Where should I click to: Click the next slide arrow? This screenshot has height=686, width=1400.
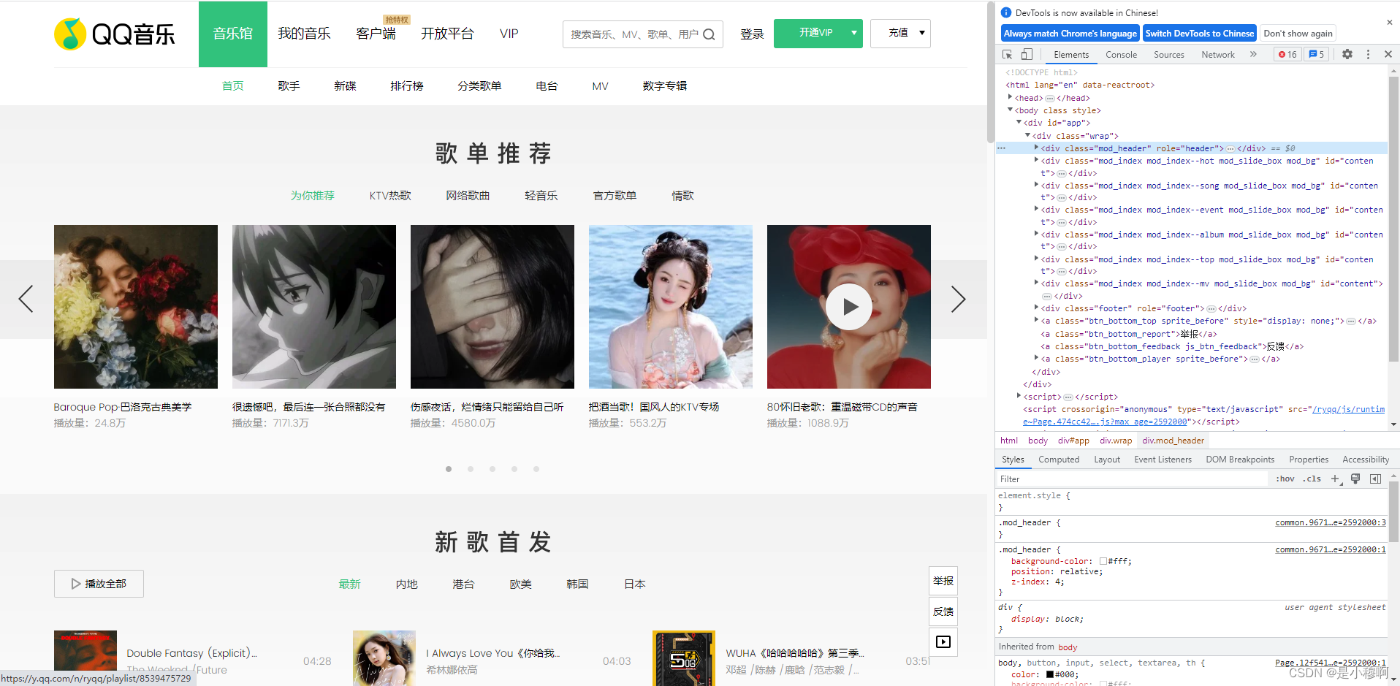pyautogui.click(x=958, y=299)
